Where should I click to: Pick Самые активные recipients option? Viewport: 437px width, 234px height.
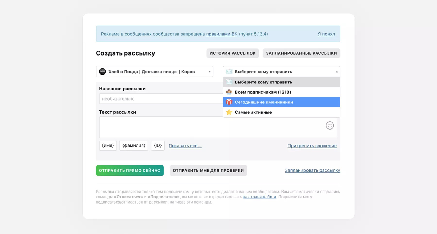pyautogui.click(x=281, y=112)
